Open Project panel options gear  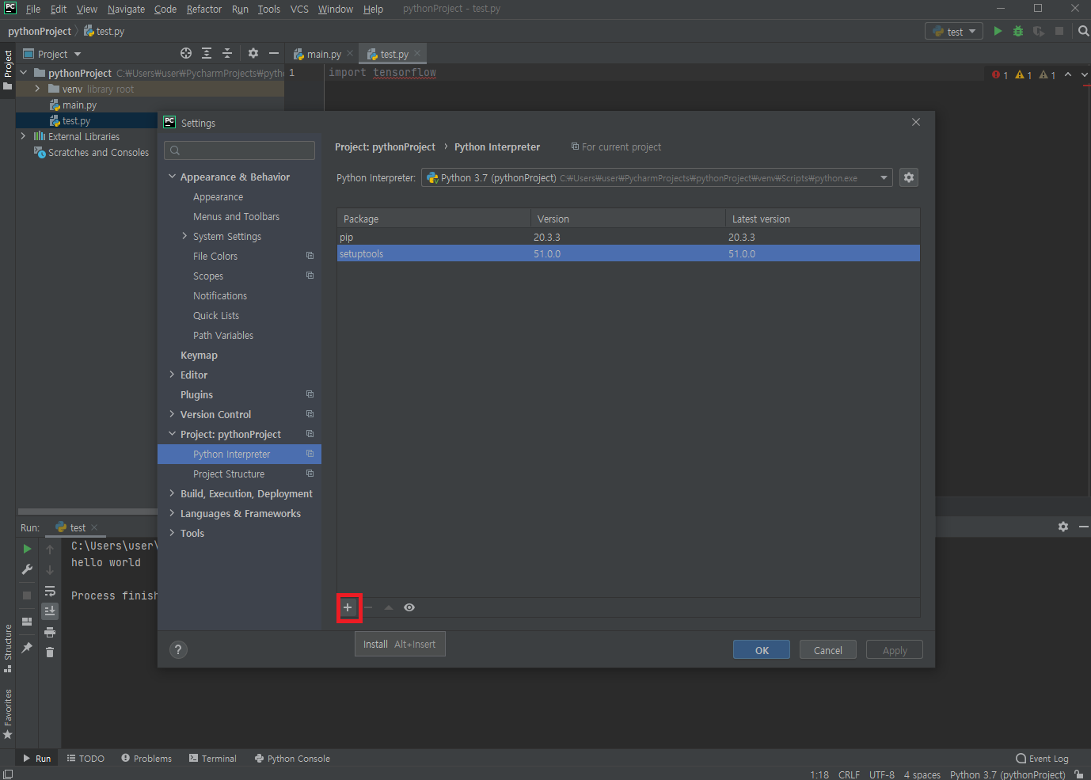click(253, 53)
